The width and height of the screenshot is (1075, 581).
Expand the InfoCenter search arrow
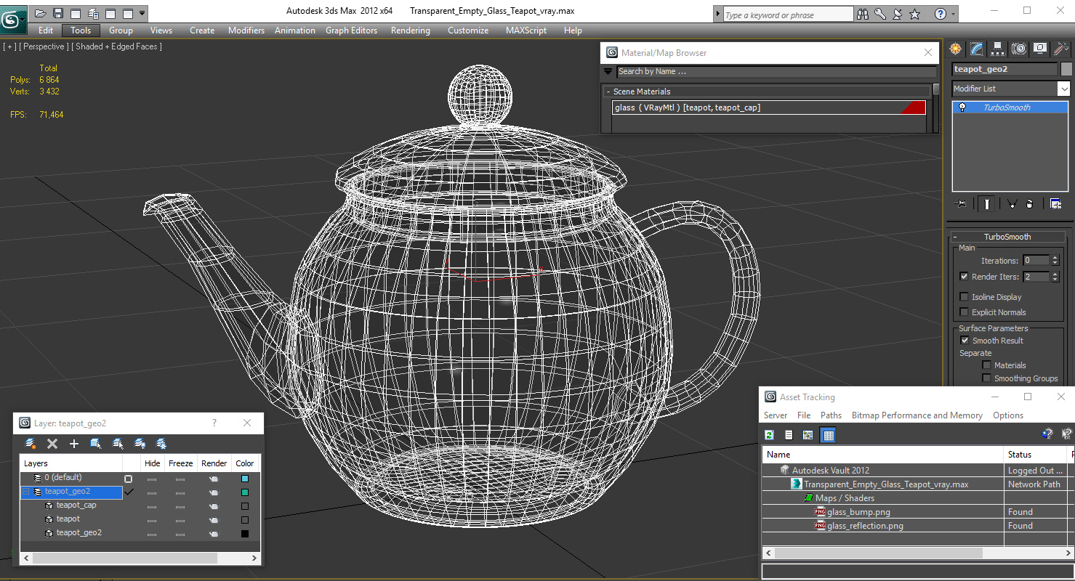(x=718, y=14)
